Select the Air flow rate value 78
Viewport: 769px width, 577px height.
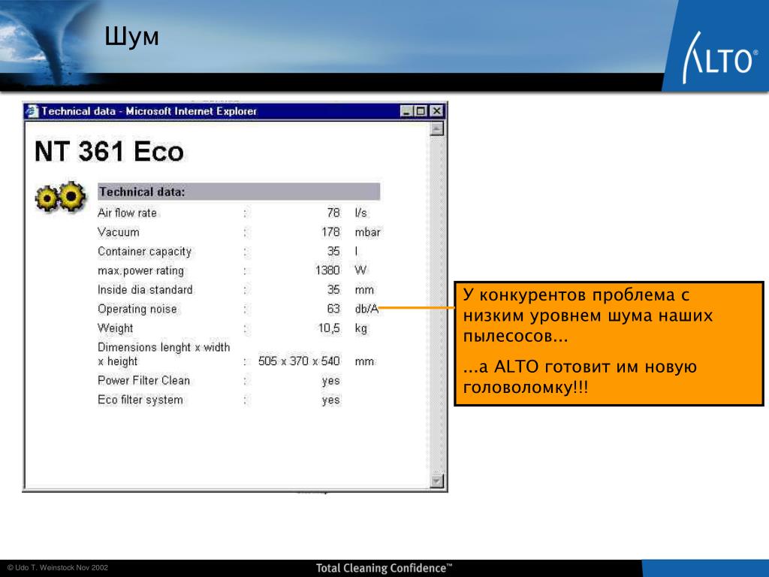(x=333, y=213)
